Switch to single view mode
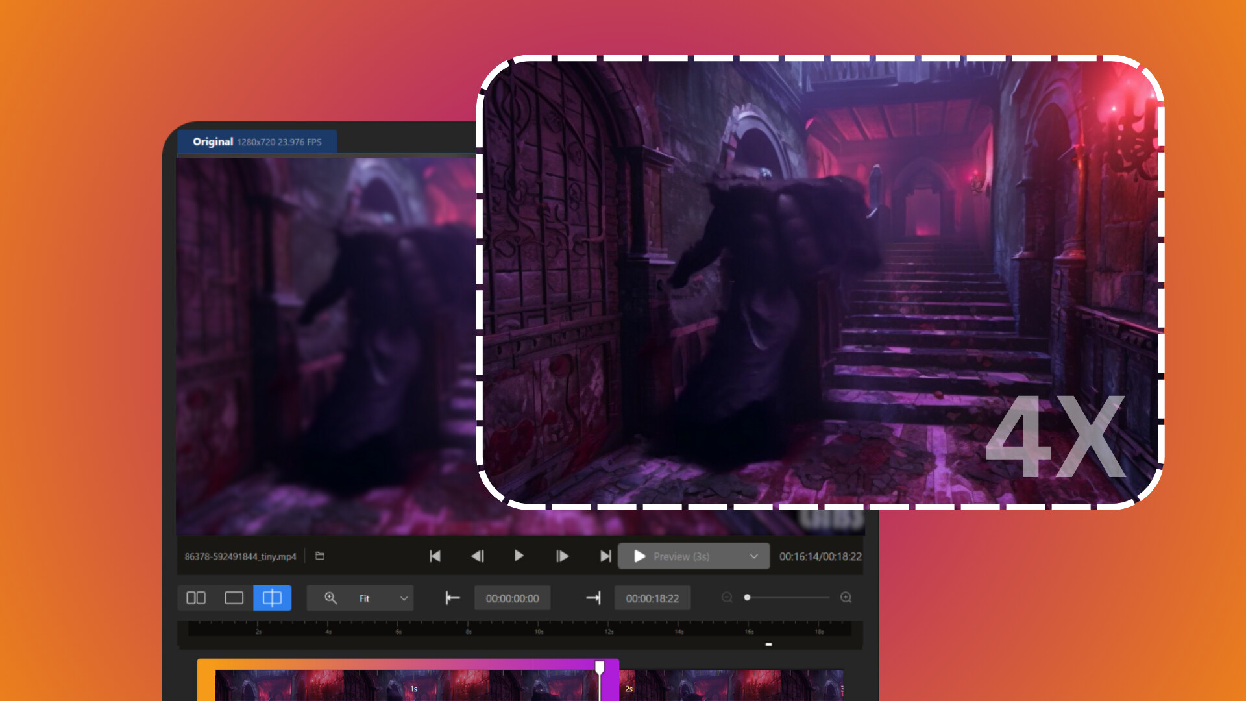Screen dimensions: 1246x701 (234, 598)
